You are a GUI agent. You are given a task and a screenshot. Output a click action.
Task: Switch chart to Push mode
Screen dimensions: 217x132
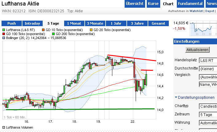click(x=12, y=23)
